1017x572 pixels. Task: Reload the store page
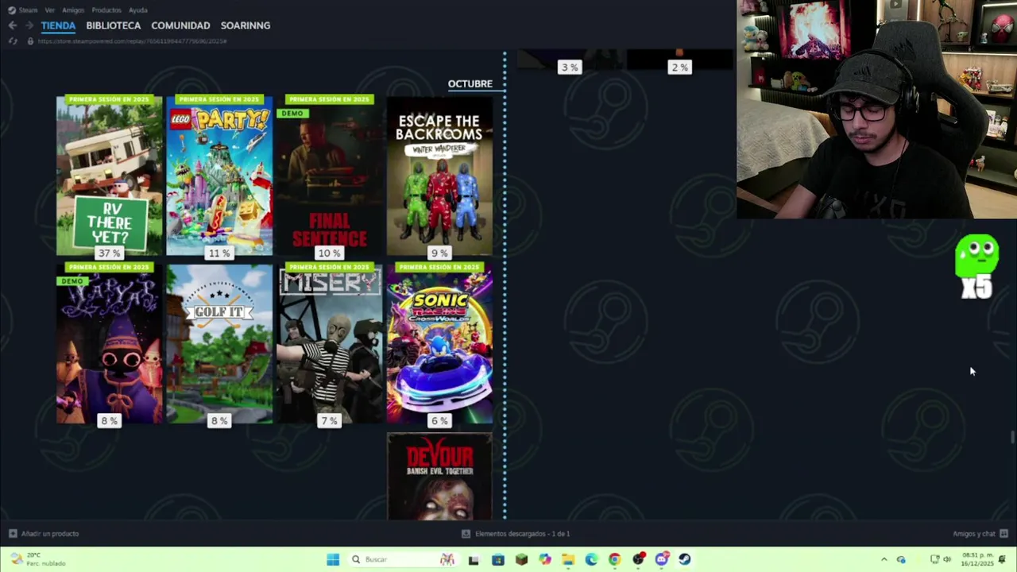[x=13, y=41]
